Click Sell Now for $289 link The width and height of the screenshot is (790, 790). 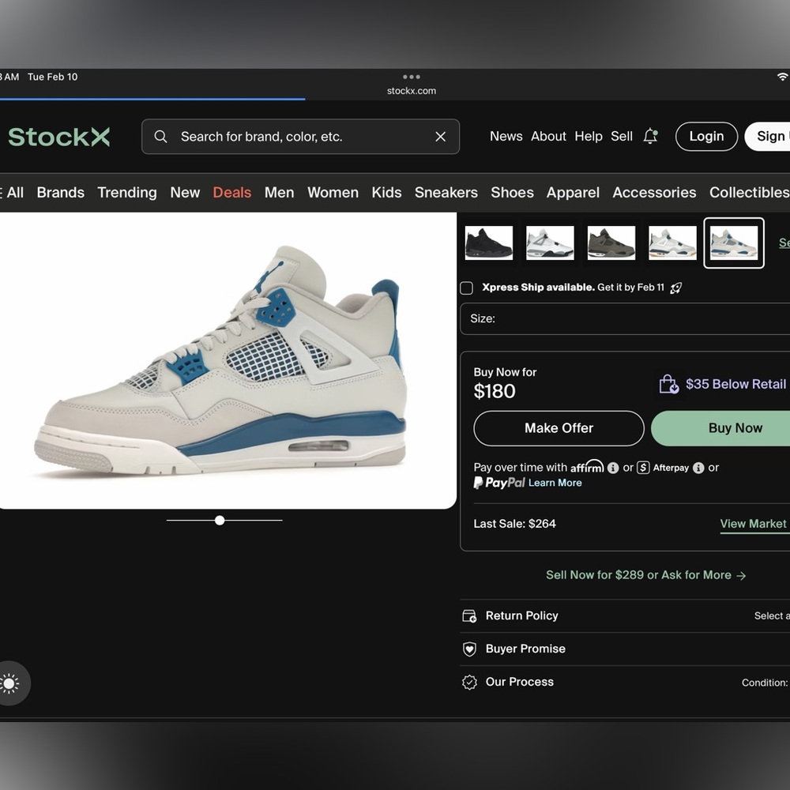(x=646, y=575)
